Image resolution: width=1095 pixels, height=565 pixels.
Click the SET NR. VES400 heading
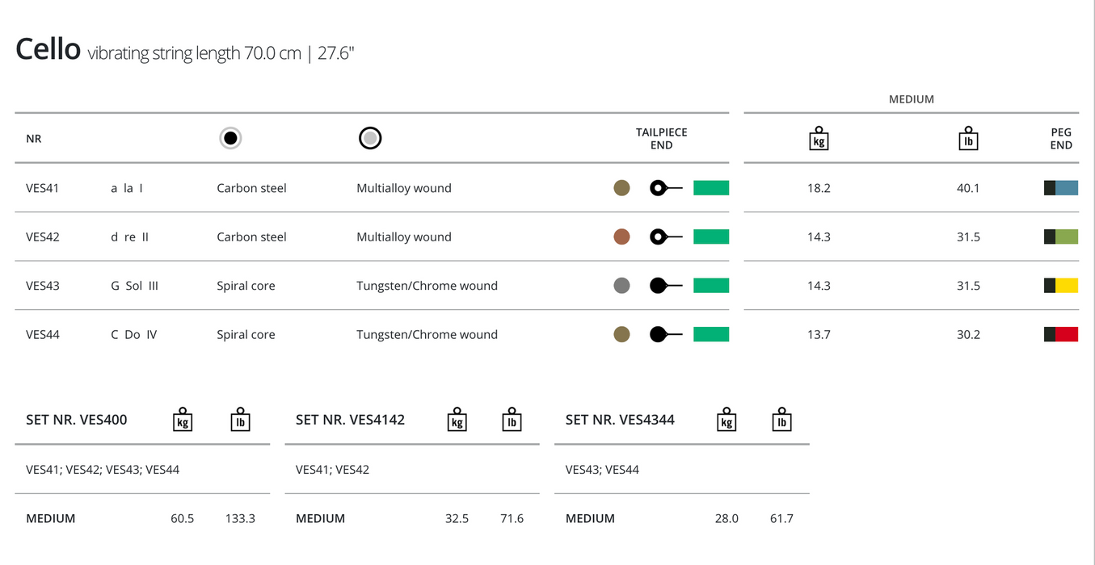point(77,420)
